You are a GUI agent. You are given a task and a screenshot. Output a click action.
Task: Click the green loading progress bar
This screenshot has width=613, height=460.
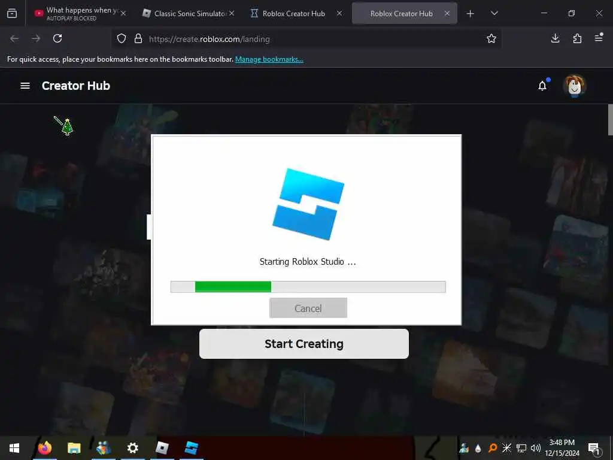(x=233, y=287)
